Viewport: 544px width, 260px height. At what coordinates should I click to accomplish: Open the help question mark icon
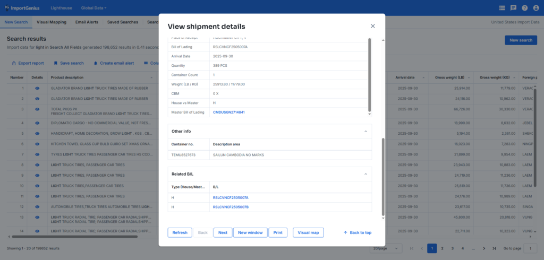click(x=525, y=8)
